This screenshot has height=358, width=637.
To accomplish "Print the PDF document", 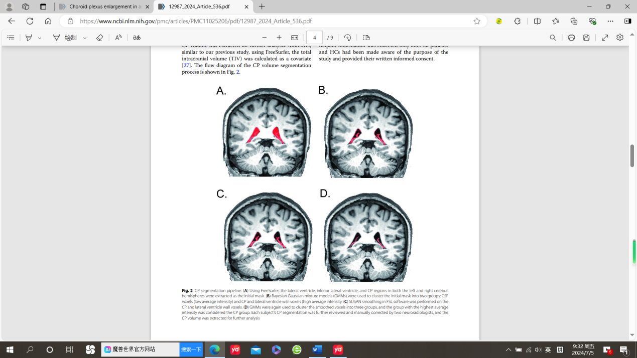I will (571, 38).
